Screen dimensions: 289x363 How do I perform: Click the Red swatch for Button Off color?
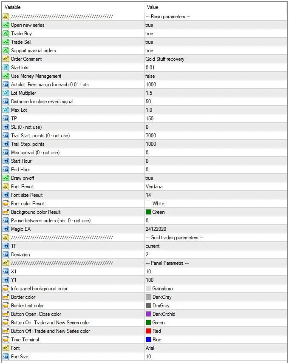(x=148, y=331)
